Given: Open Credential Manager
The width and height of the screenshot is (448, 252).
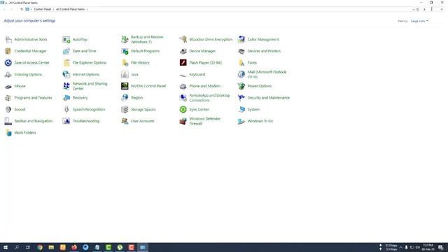Looking at the screenshot, I should 26,51.
